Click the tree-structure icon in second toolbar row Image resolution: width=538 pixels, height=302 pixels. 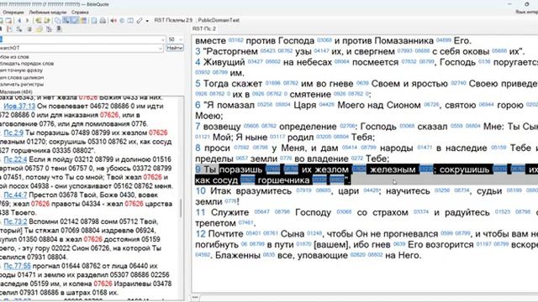tap(9, 29)
